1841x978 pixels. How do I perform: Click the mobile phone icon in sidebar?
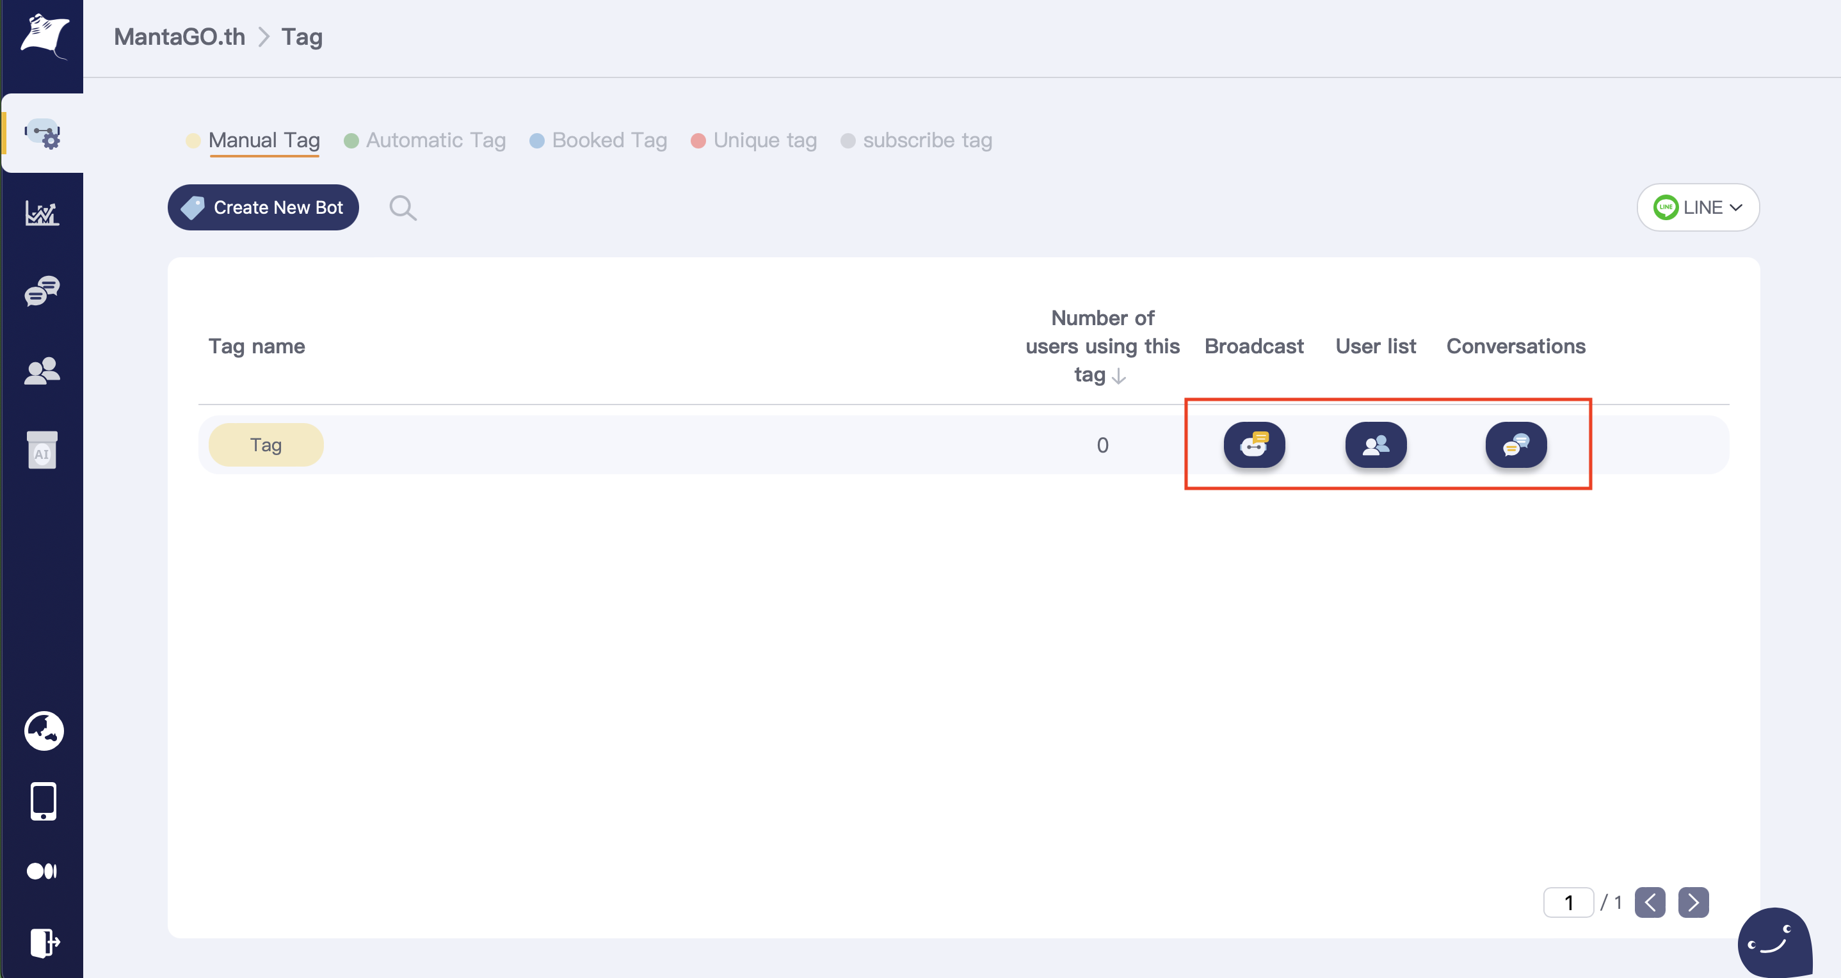(x=44, y=801)
